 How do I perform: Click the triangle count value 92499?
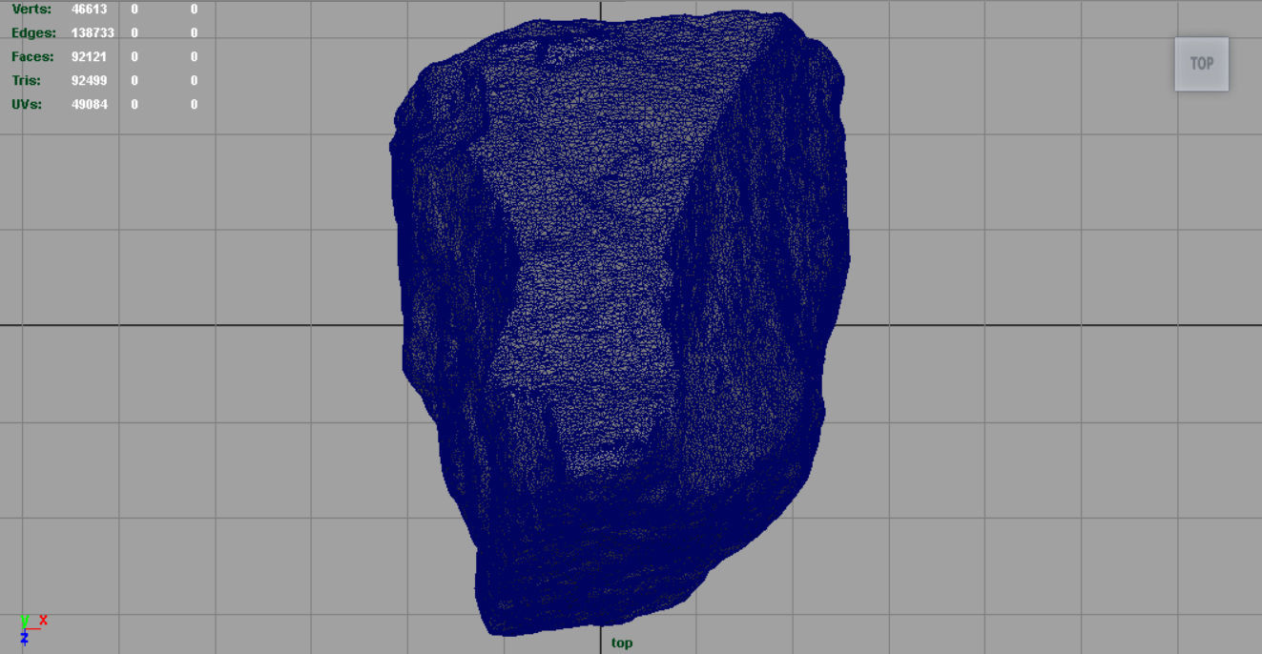pos(89,80)
